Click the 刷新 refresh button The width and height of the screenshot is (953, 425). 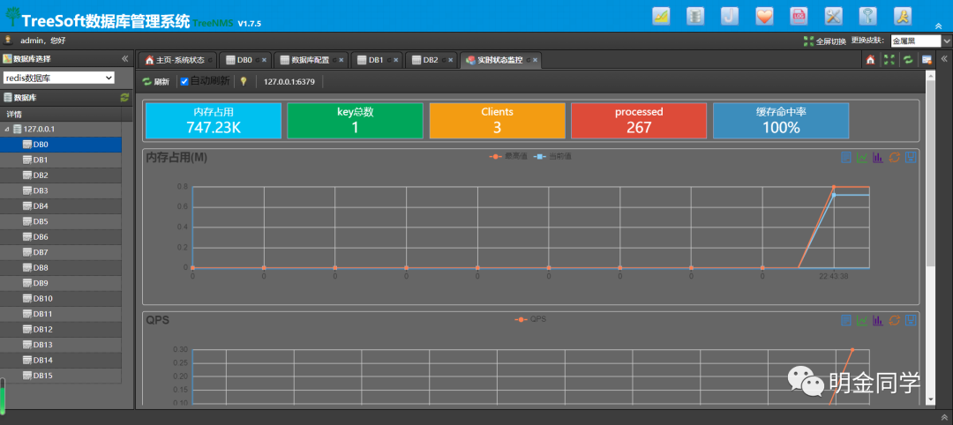tap(155, 81)
